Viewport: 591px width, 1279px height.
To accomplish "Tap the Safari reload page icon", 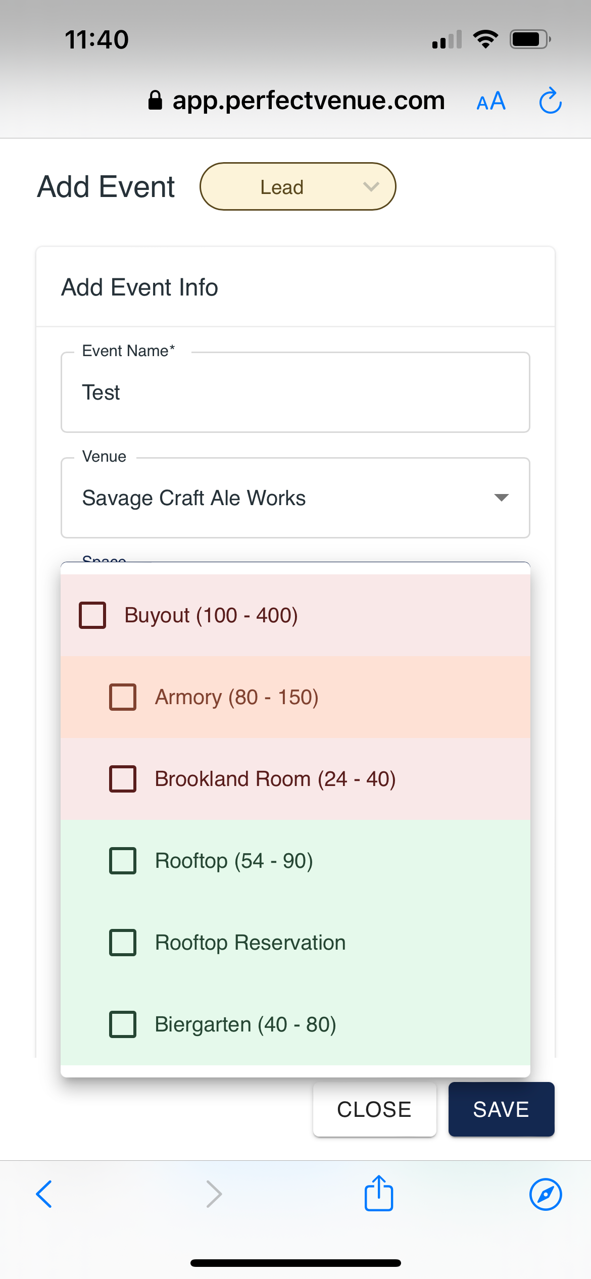I will [550, 101].
